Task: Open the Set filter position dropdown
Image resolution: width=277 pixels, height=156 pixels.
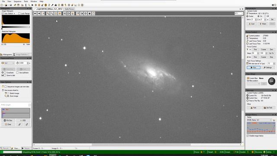Action: point(253,84)
